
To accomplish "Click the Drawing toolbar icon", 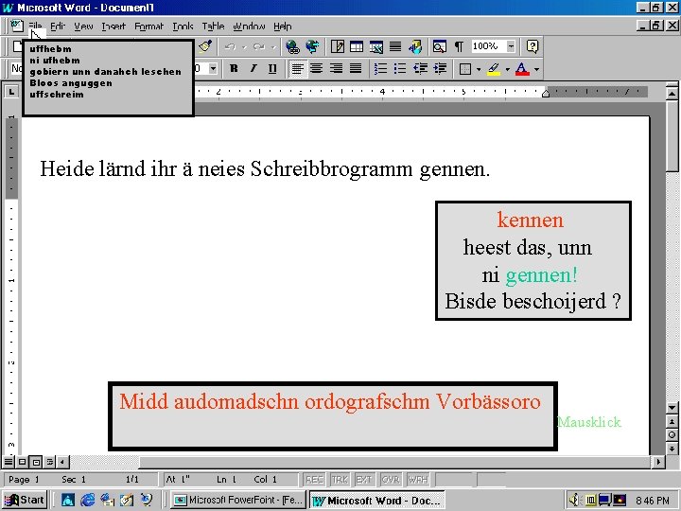I will [415, 46].
